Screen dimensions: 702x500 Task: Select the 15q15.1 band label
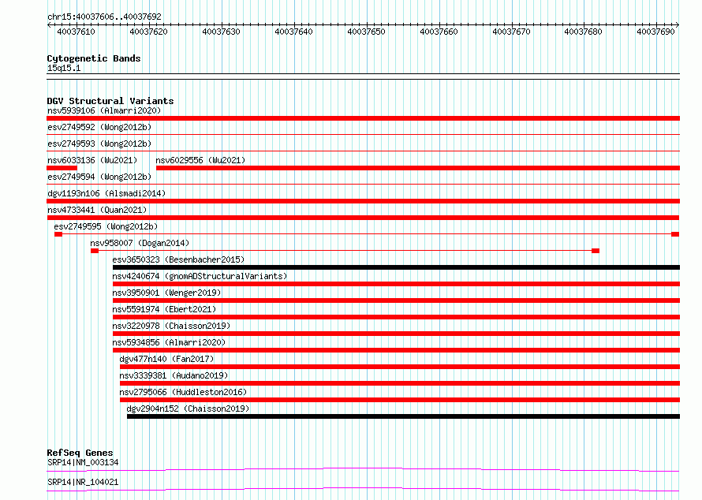click(64, 68)
